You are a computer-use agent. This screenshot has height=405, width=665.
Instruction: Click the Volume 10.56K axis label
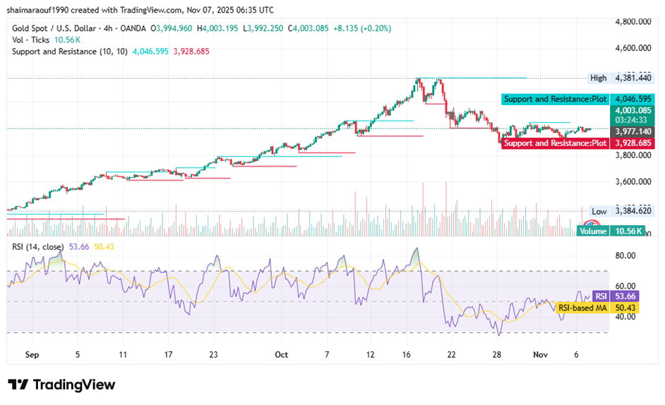(x=610, y=231)
